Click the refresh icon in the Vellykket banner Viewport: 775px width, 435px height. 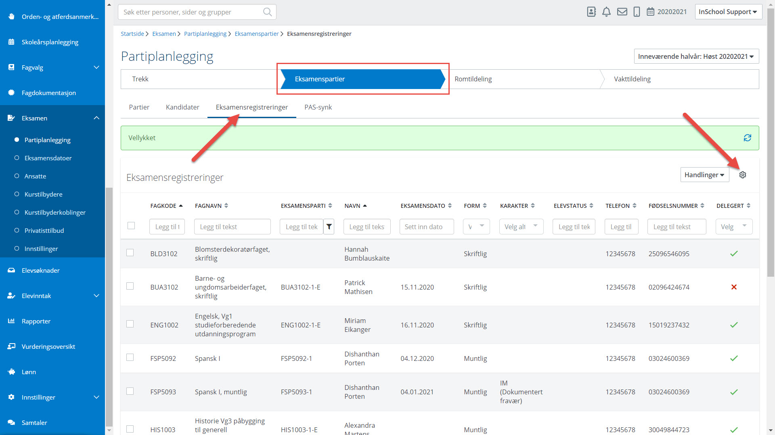point(748,138)
